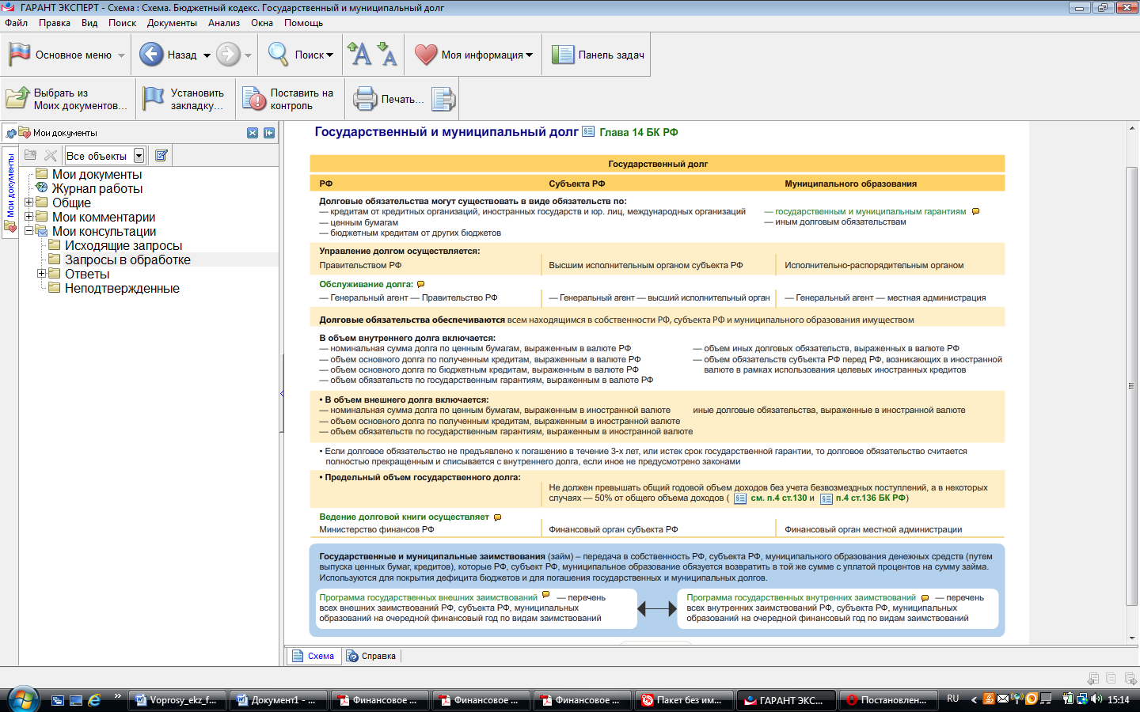Click the print preview page icon
The width and height of the screenshot is (1140, 712).
[443, 99]
